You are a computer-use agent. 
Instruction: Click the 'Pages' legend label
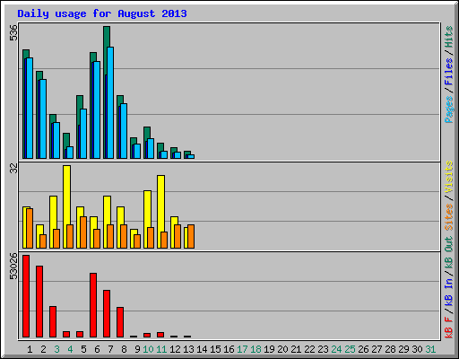(448, 109)
